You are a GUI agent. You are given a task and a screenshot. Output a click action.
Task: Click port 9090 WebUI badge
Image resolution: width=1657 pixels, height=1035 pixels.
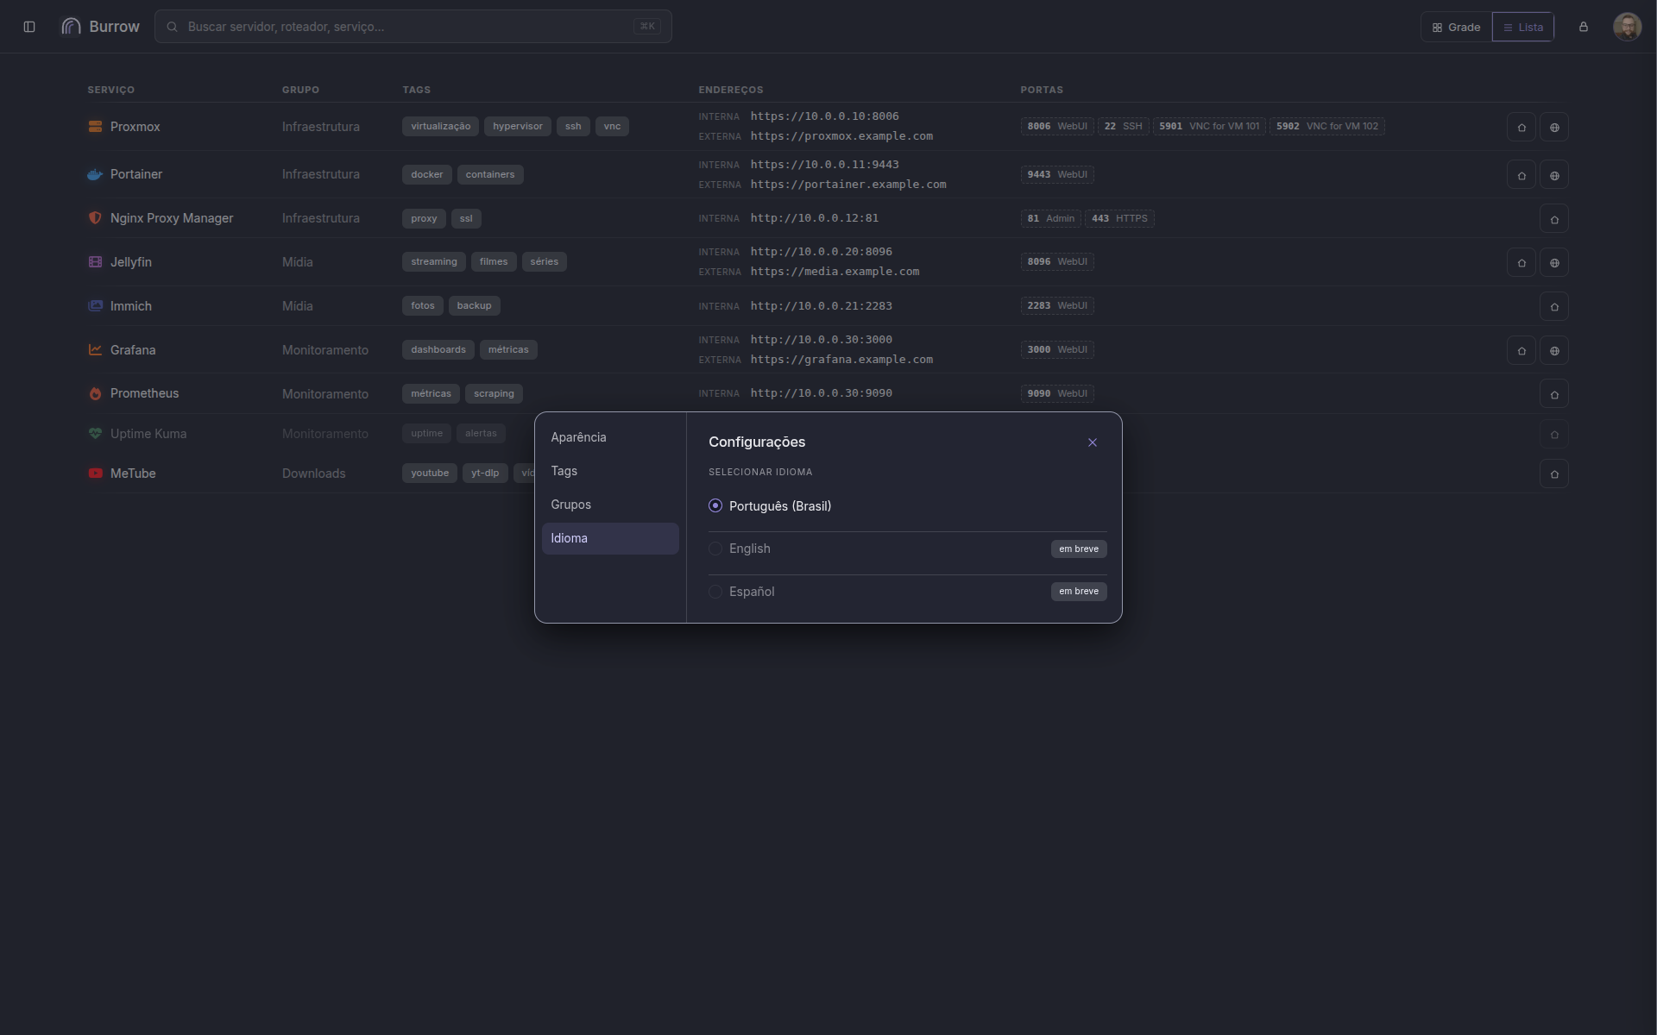click(1057, 394)
